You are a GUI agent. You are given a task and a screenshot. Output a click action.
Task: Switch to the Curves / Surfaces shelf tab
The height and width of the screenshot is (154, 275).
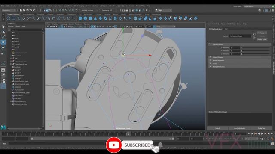13,14
